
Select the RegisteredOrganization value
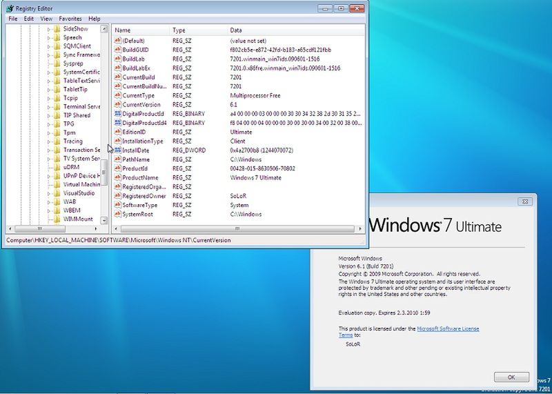tap(144, 187)
